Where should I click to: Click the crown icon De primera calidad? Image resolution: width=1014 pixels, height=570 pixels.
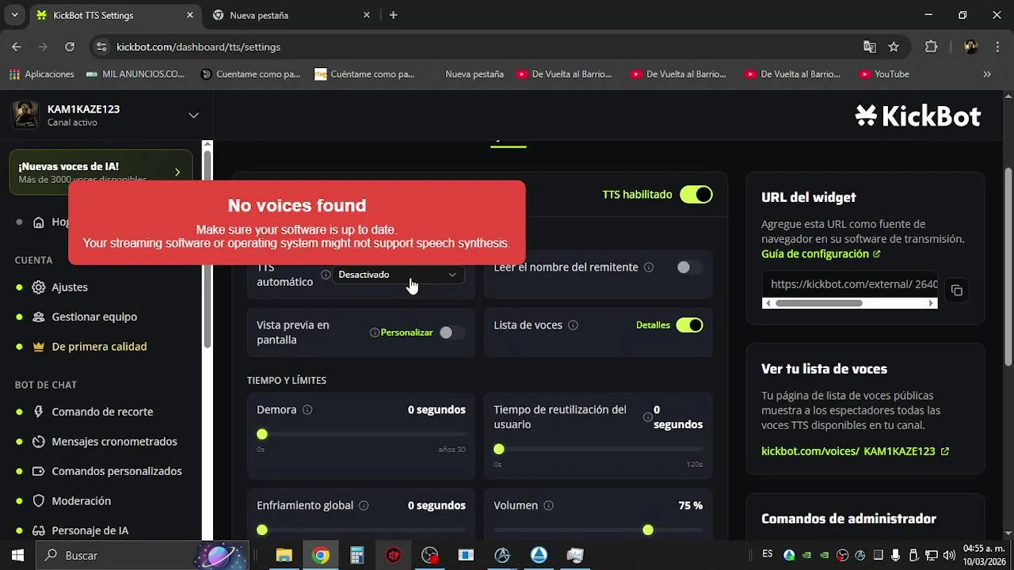pyautogui.click(x=38, y=347)
